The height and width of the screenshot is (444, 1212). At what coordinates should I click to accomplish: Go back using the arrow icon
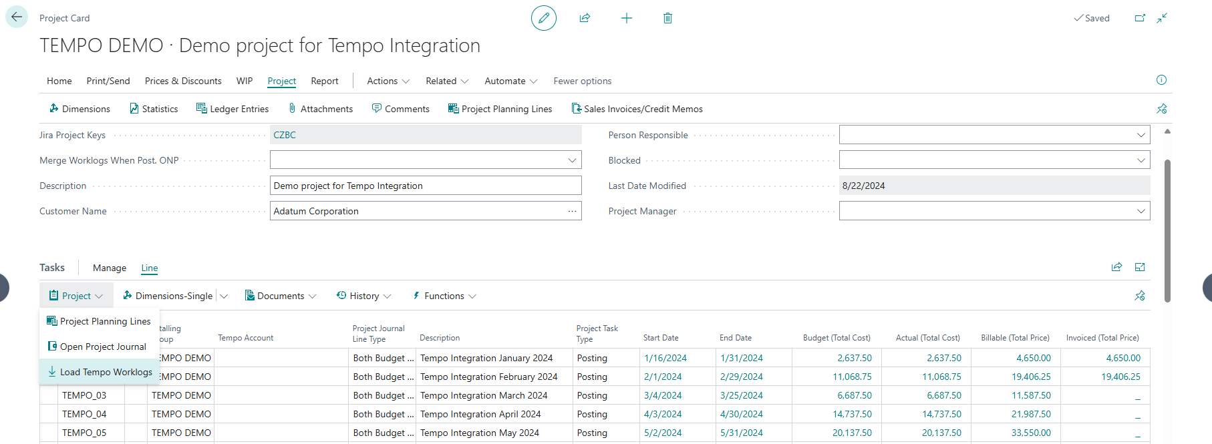17,17
